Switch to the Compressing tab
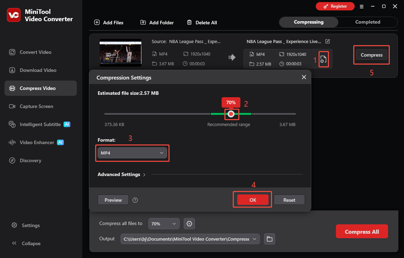404x258 pixels. click(309, 22)
